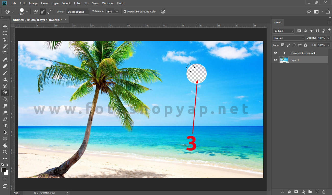Toggle lock transparent pixels
332x195 pixels.
[x=283, y=45]
